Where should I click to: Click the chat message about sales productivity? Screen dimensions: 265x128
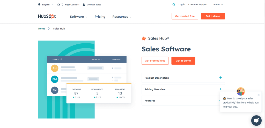pyautogui.click(x=241, y=103)
